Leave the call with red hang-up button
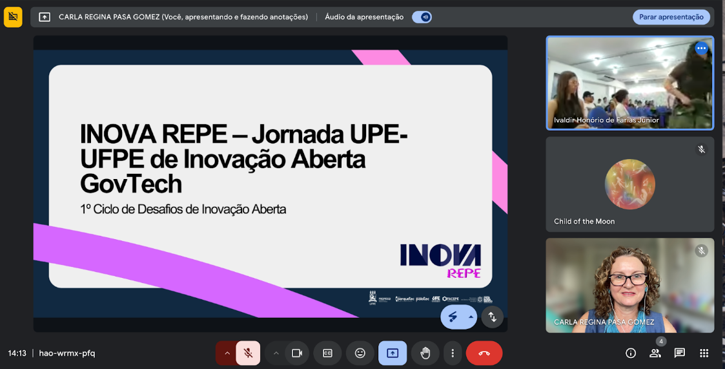725x369 pixels. pos(484,353)
